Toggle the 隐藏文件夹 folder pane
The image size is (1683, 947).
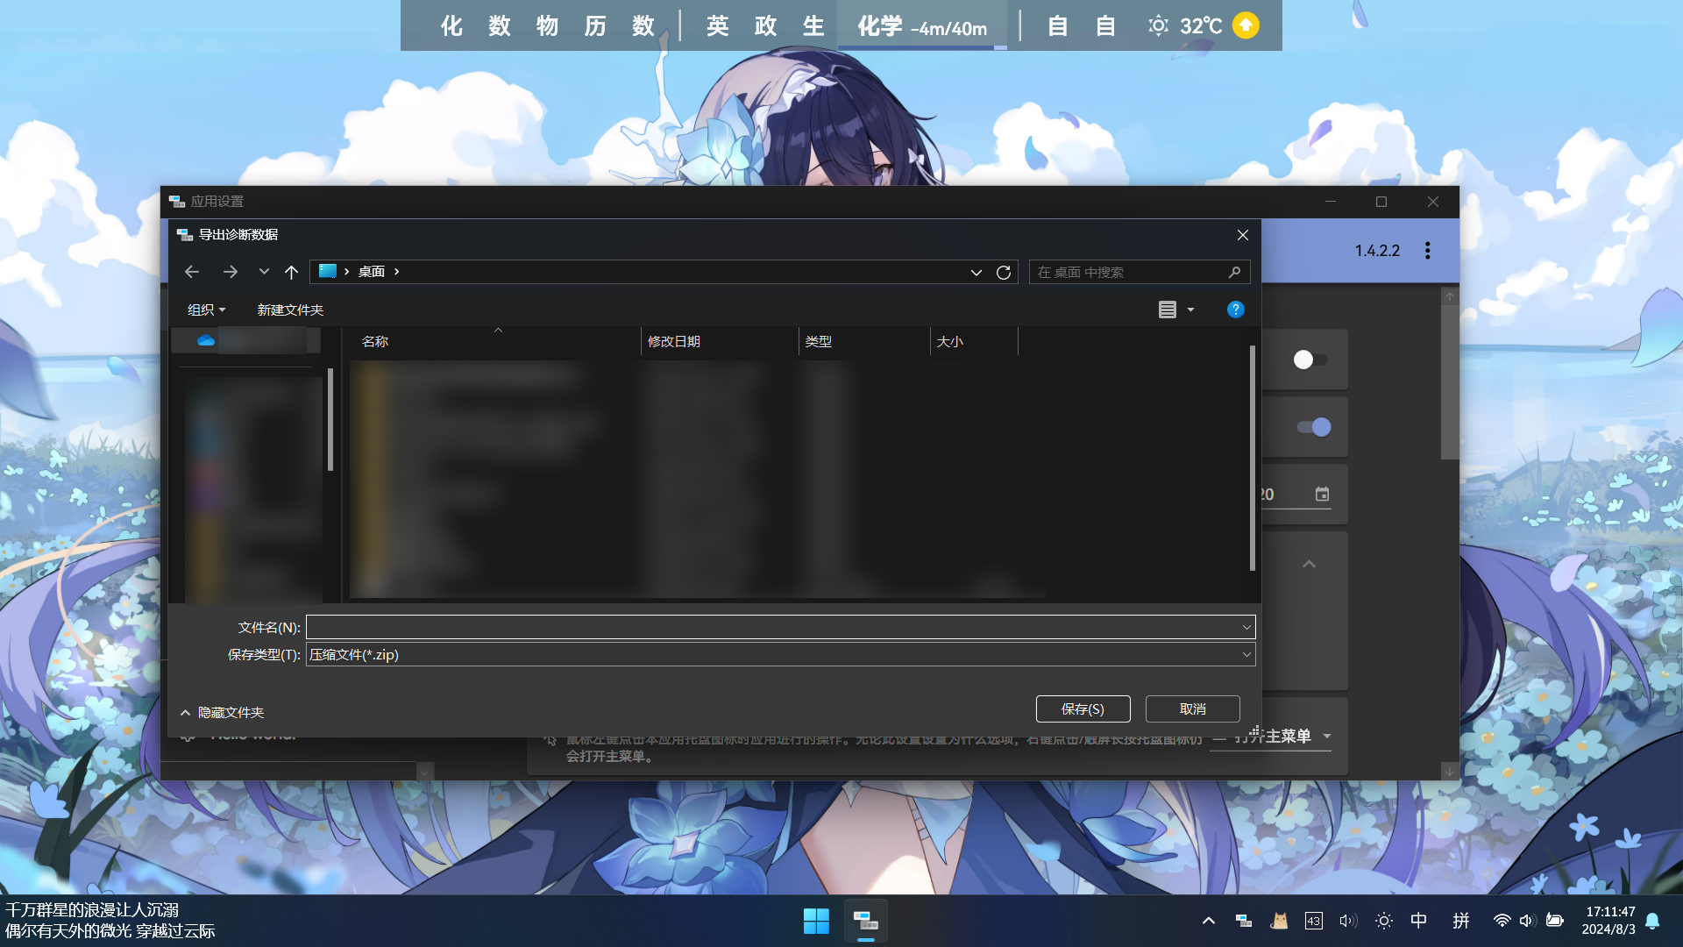coord(223,713)
